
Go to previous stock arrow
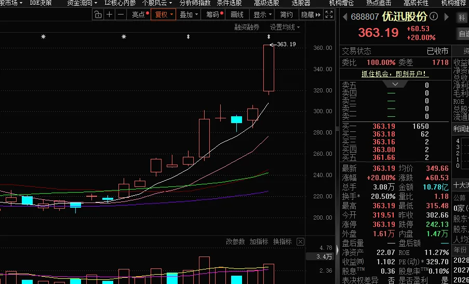(345, 17)
